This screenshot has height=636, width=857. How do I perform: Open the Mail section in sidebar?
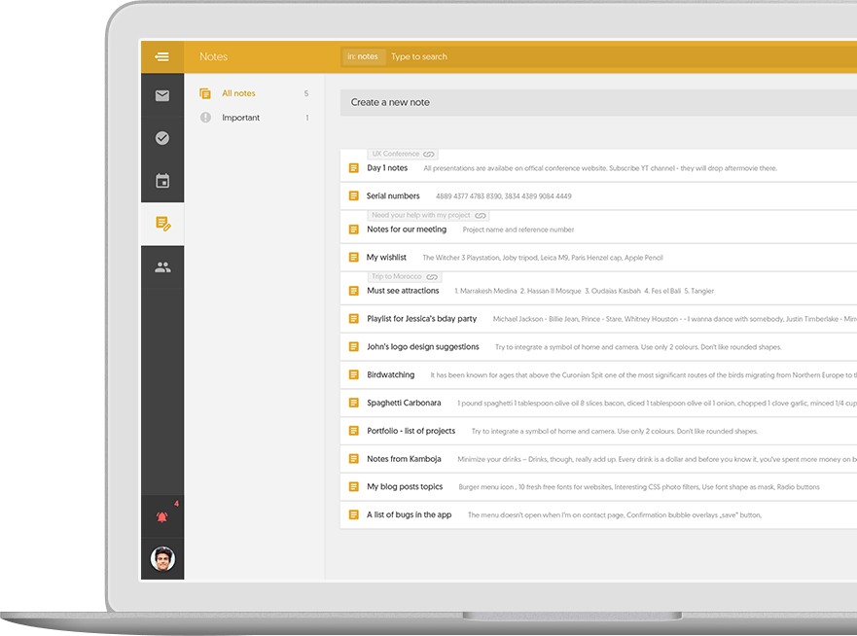161,95
